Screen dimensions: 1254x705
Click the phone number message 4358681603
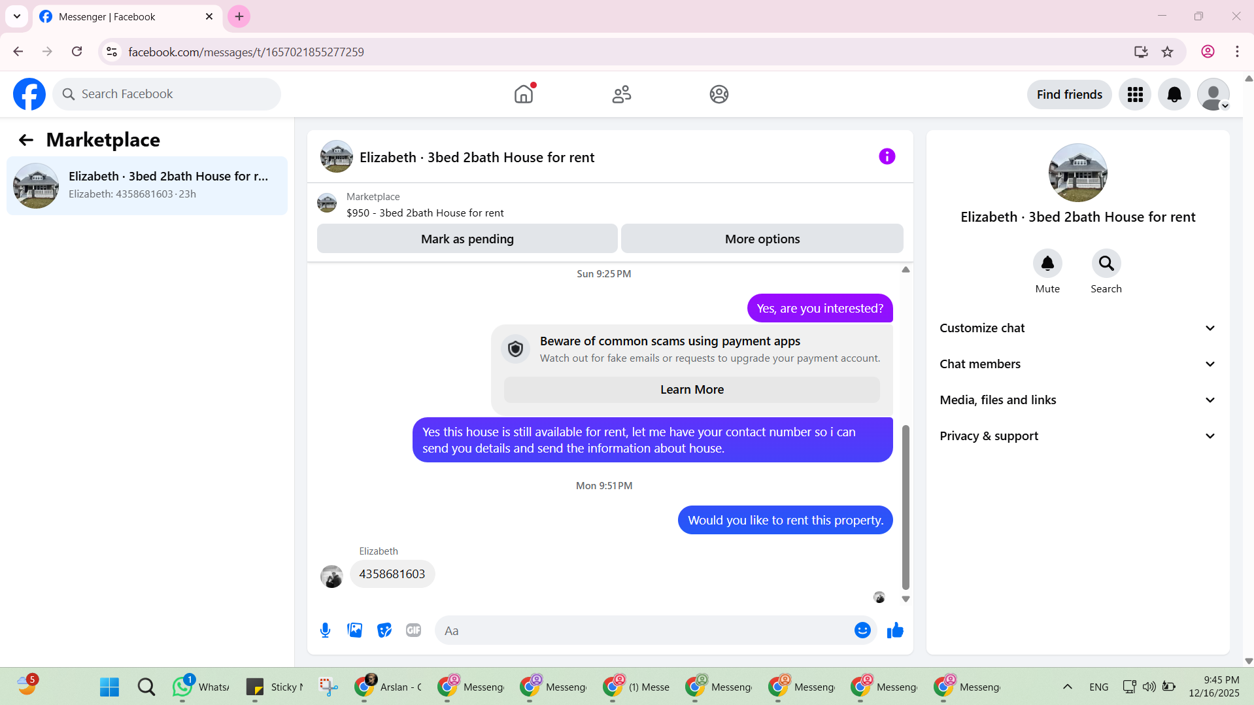(392, 574)
